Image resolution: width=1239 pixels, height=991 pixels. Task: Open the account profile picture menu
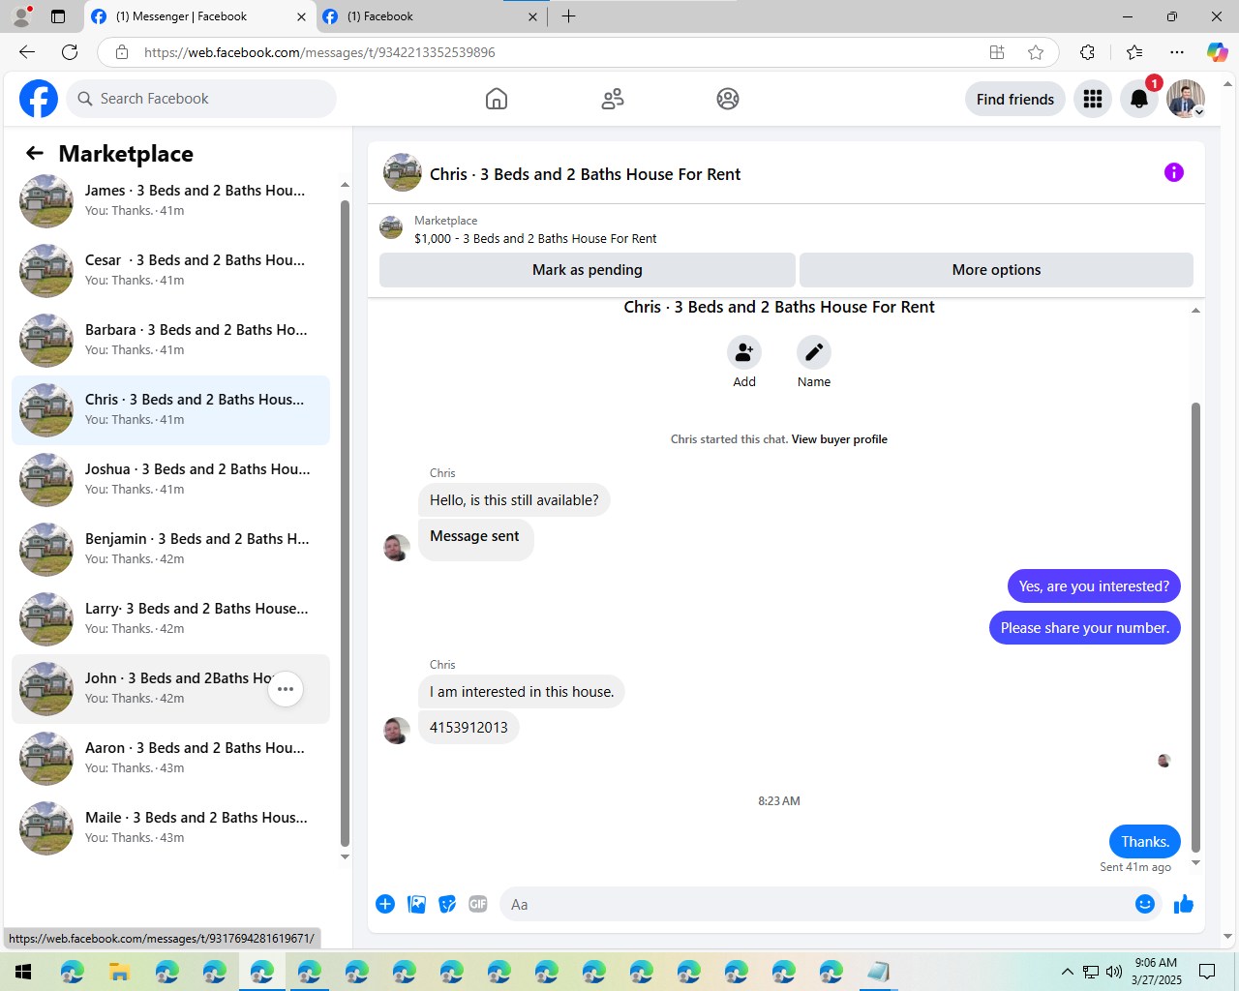(x=1186, y=99)
